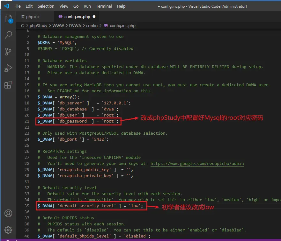
Task: Click the 'low' security level value
Action: pyautogui.click(x=135, y=206)
